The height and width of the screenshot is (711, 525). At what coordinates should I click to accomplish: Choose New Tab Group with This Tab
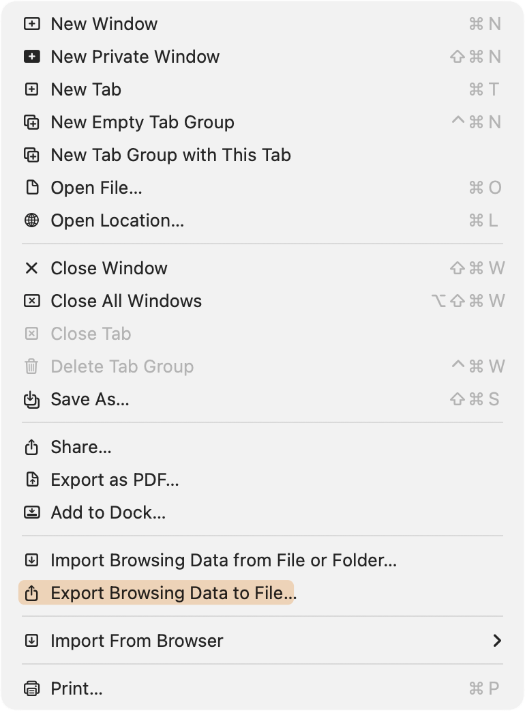pyautogui.click(x=170, y=155)
